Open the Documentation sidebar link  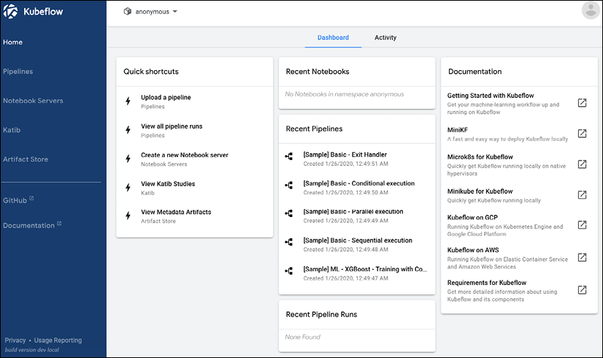point(29,226)
